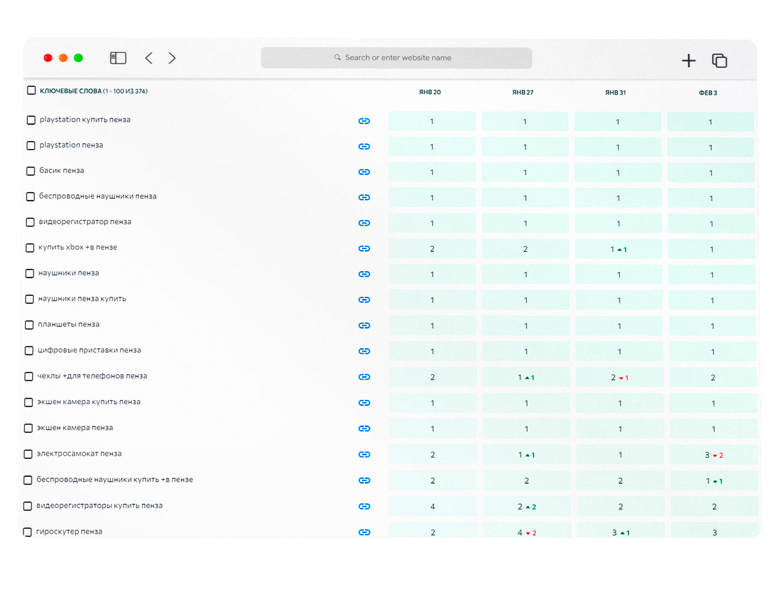784x596 pixels.
Task: Open link icon for цифровые приставки пенза
Action: [x=364, y=351]
